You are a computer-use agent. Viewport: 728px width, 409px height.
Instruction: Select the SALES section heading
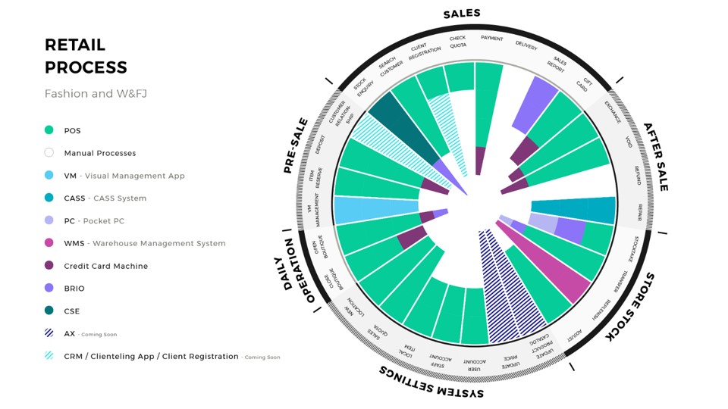[461, 14]
